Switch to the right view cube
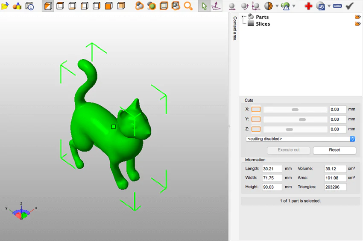The height and width of the screenshot is (241, 363). [97, 6]
